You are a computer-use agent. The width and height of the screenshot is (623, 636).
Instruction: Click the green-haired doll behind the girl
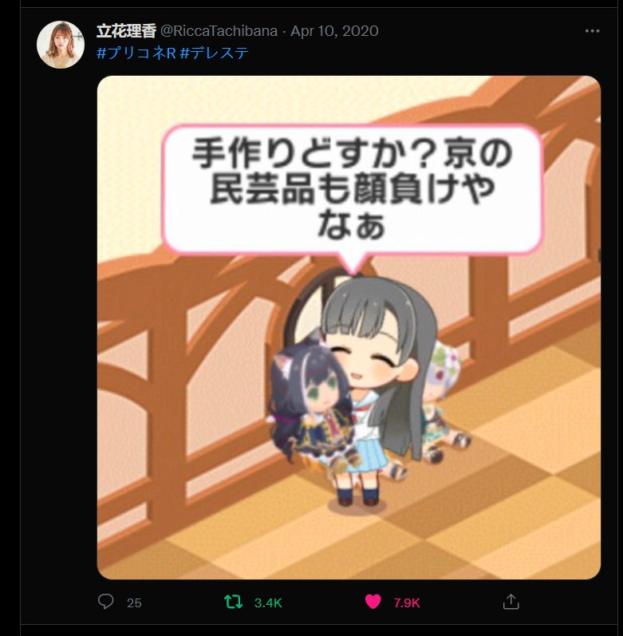click(x=442, y=401)
